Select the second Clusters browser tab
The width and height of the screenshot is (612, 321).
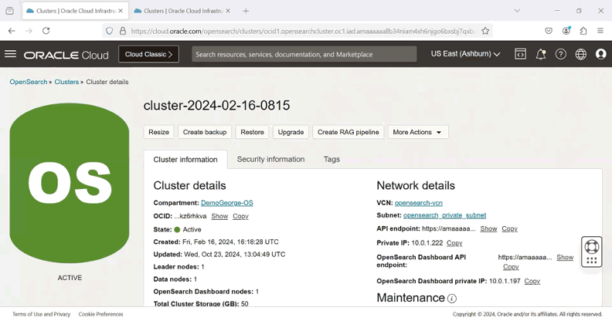pos(182,11)
